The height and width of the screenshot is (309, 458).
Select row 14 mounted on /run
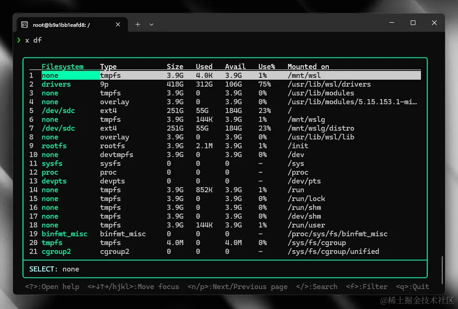coord(225,190)
